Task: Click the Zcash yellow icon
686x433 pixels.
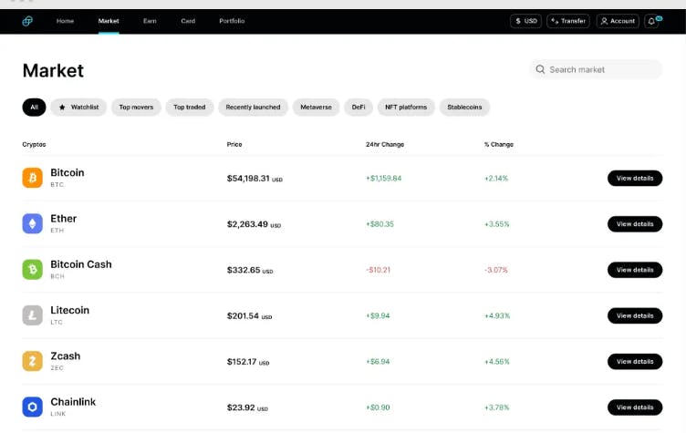Action: point(32,361)
